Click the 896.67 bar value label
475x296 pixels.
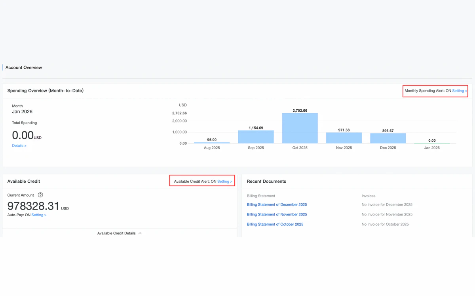coord(388,131)
